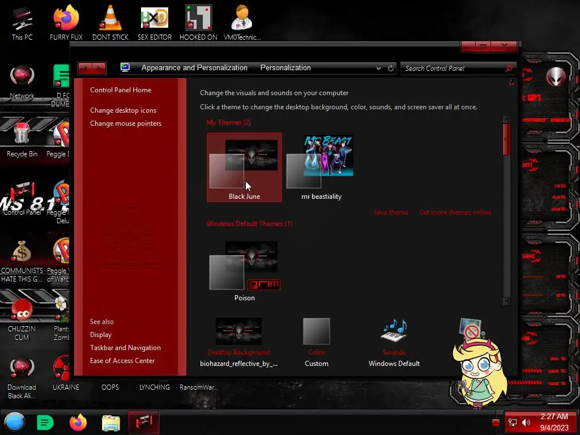
Task: Click the search magnifier icon
Action: tap(509, 68)
